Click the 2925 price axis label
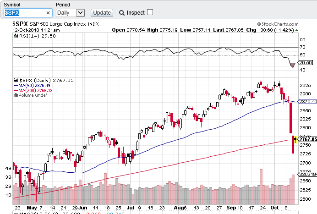Screen dimensions: 317x214 tap(305, 85)
